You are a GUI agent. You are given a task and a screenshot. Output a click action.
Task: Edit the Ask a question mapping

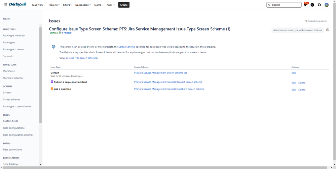(x=293, y=90)
